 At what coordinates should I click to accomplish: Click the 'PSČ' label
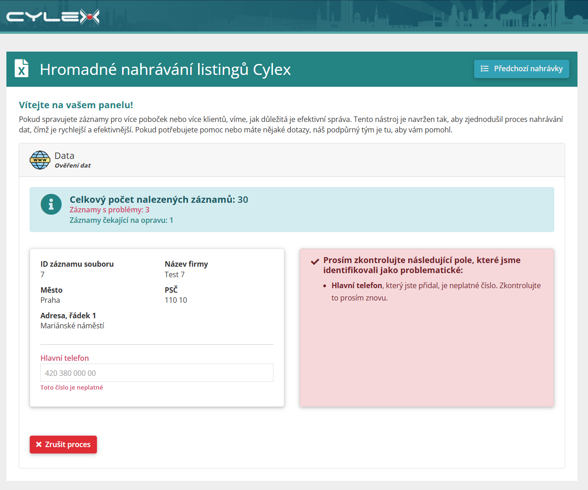(x=171, y=290)
